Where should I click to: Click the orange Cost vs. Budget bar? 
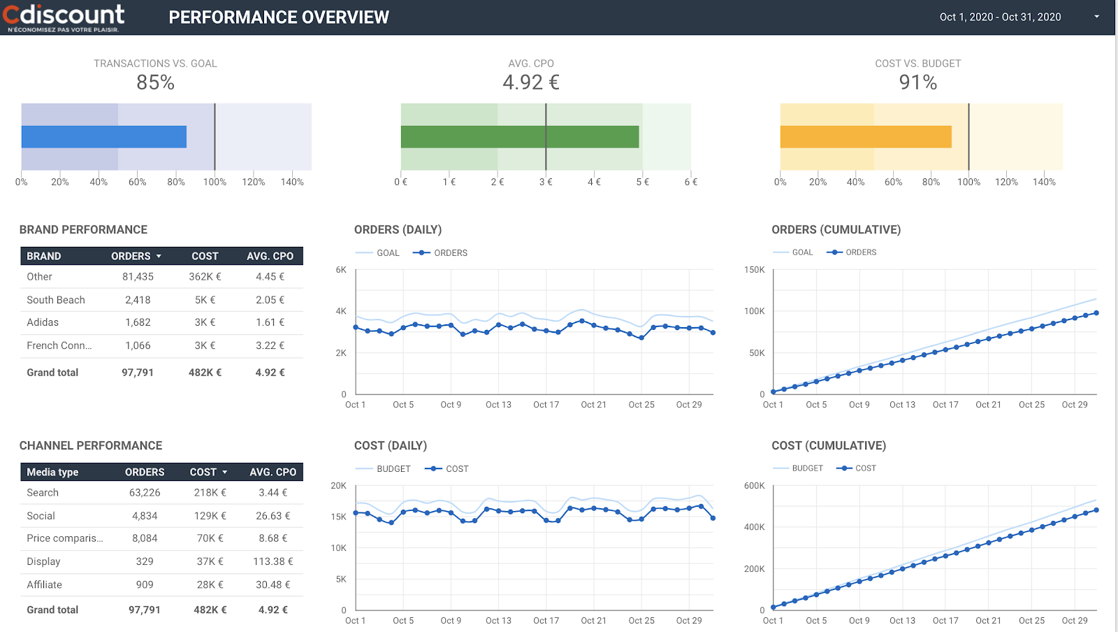coord(866,136)
